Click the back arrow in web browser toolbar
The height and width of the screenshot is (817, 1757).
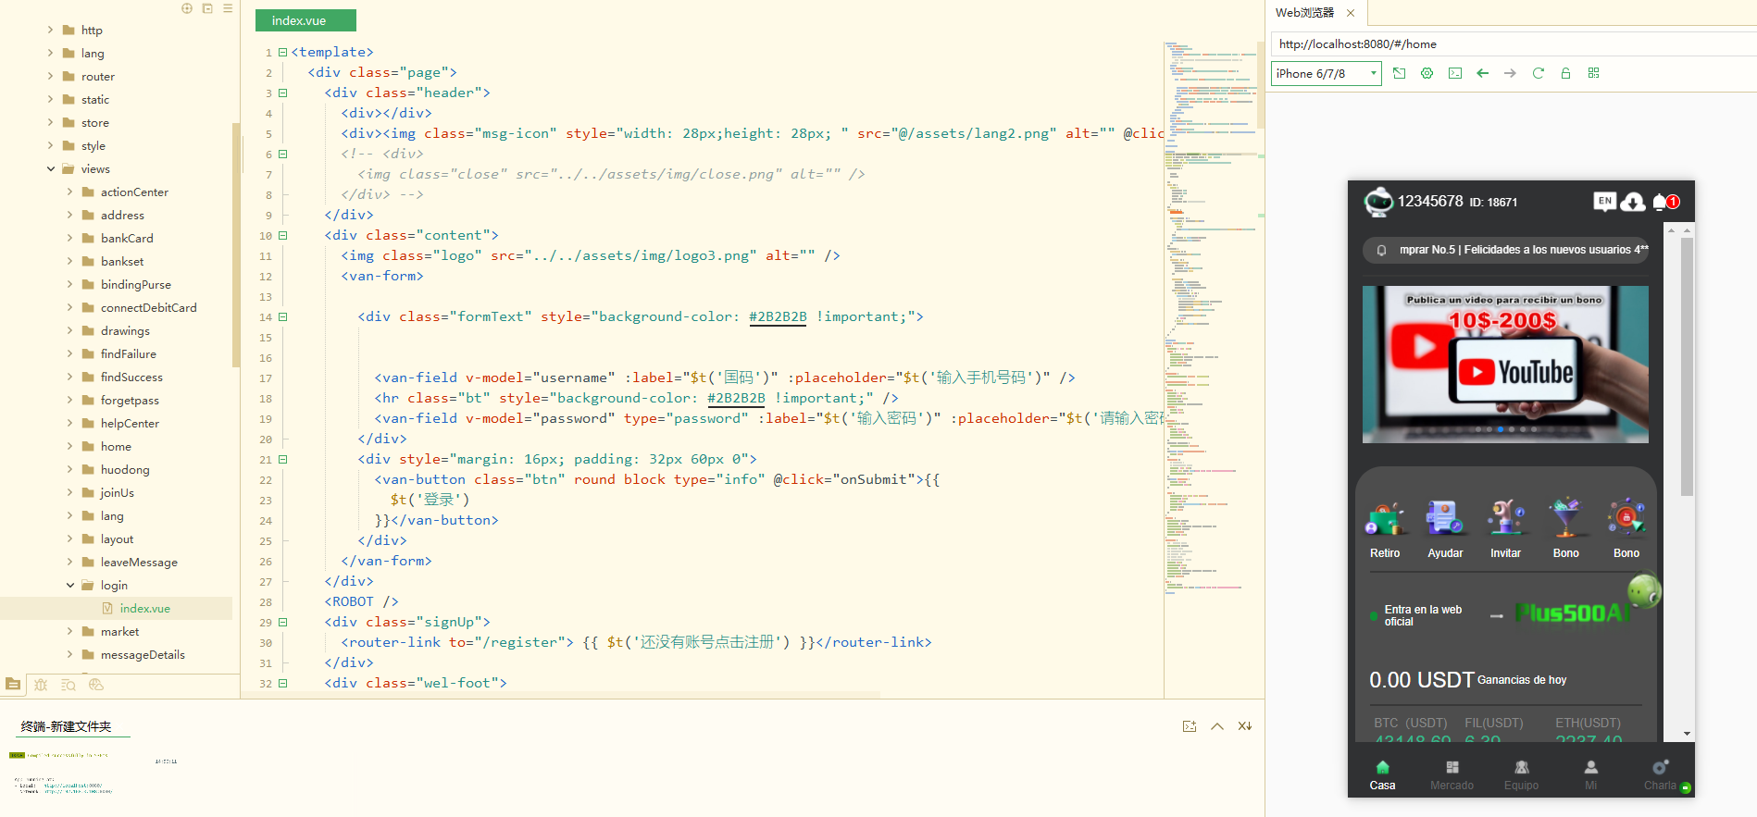click(x=1482, y=73)
